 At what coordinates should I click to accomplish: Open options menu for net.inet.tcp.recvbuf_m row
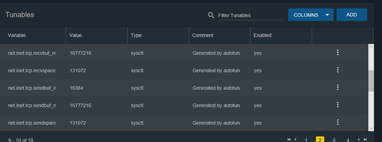[x=338, y=53]
